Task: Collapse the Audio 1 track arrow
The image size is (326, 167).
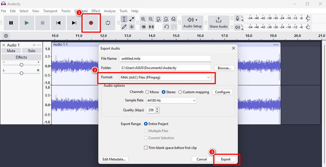Action: pos(34,45)
